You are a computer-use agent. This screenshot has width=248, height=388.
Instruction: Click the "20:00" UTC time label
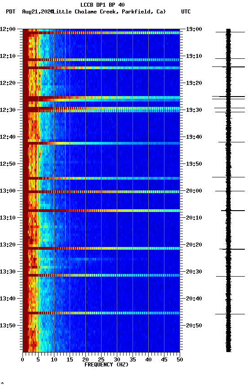194,191
